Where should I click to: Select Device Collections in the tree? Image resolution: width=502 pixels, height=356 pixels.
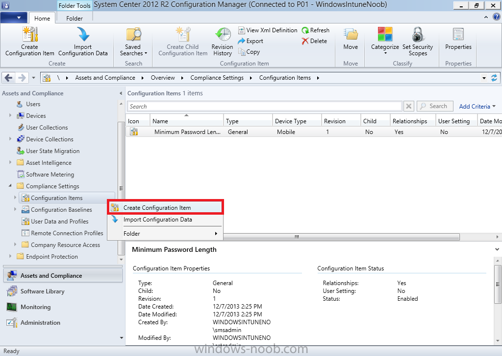[x=50, y=139]
